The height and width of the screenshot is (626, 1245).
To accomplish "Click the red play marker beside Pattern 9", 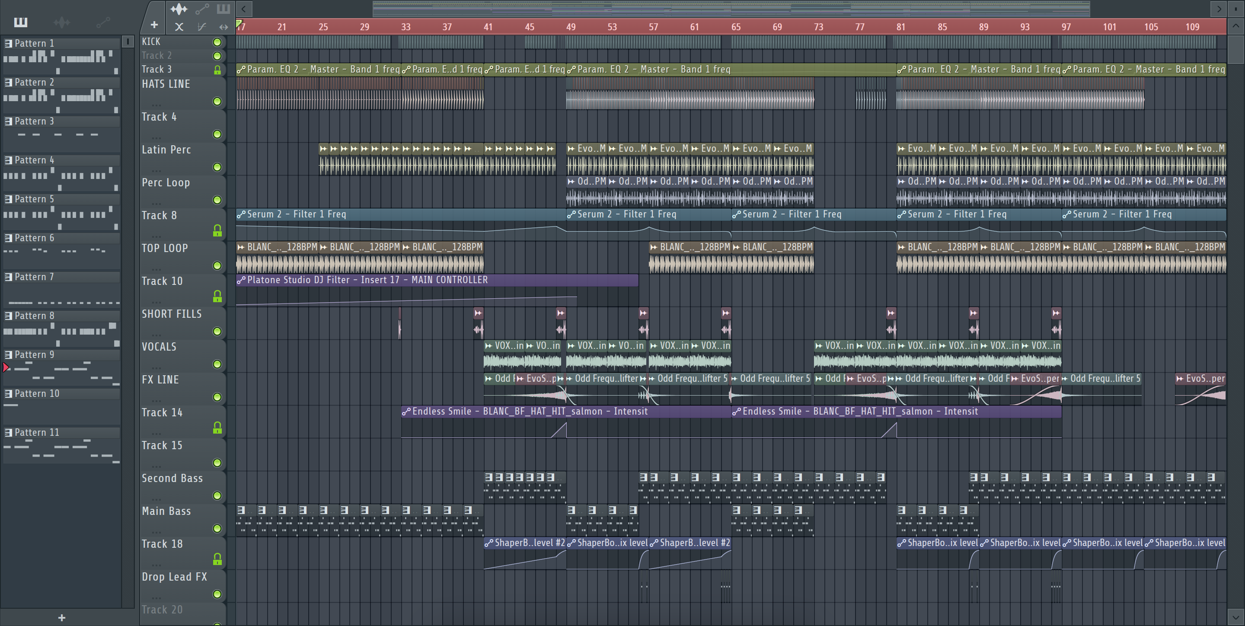I will pos(5,367).
